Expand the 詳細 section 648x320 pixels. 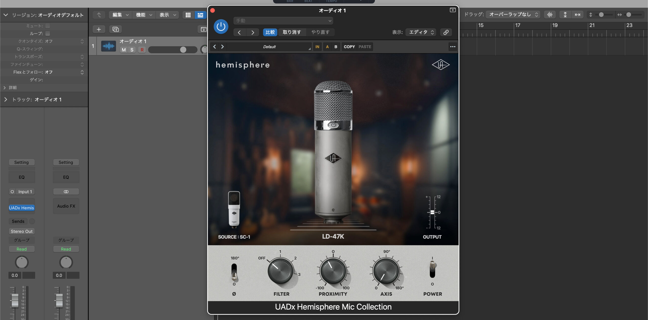[5, 88]
